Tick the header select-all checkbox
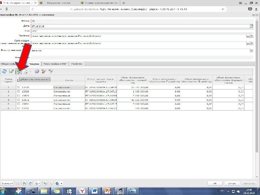 coord(18,80)
